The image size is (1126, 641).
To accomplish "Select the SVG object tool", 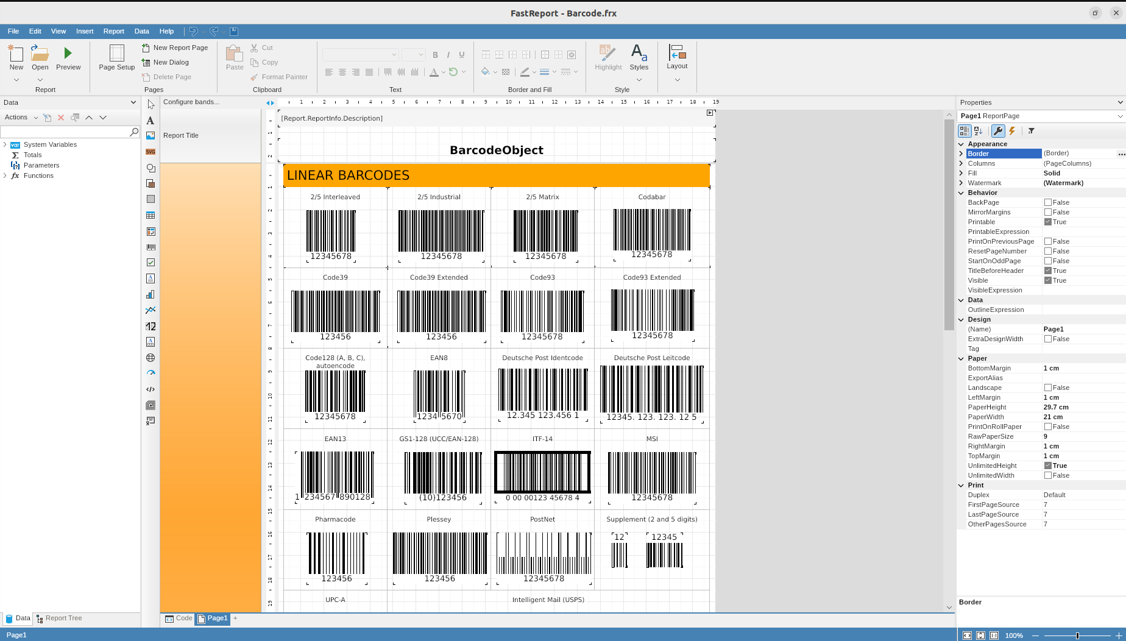I will (150, 152).
